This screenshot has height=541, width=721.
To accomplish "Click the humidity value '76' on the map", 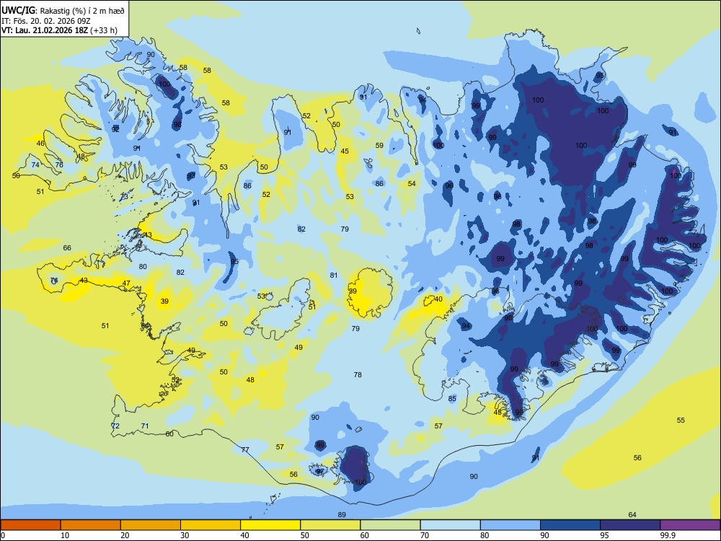I will (59, 164).
